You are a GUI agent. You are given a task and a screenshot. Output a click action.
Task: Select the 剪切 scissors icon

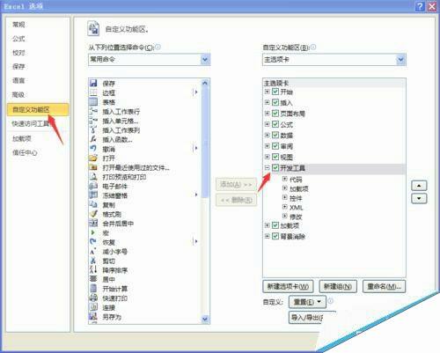click(x=93, y=261)
